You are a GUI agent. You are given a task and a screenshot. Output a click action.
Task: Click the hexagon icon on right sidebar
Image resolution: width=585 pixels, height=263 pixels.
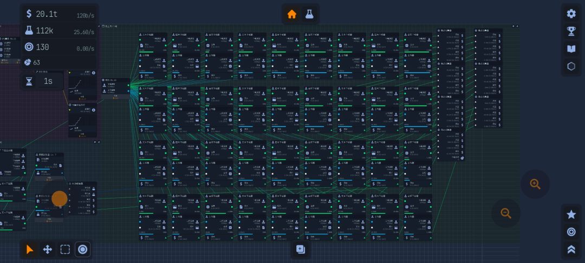pyautogui.click(x=571, y=67)
